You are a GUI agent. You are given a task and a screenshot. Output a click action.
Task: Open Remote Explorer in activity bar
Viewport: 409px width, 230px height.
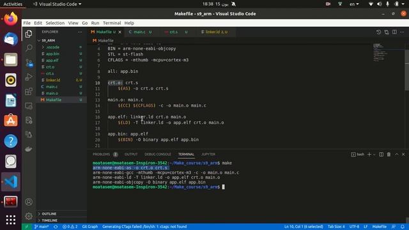[29, 105]
